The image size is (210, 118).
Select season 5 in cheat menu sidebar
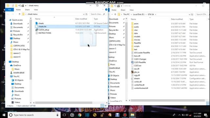[17, 53]
